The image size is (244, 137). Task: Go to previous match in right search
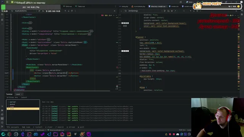(191, 11)
